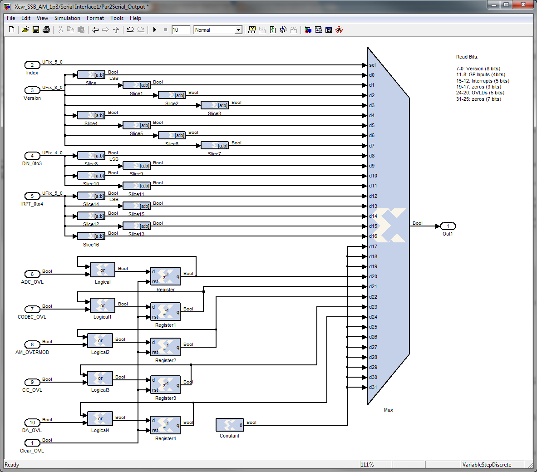The width and height of the screenshot is (537, 472).
Task: Open the Model Explorer toolbar icon
Action: (x=318, y=30)
